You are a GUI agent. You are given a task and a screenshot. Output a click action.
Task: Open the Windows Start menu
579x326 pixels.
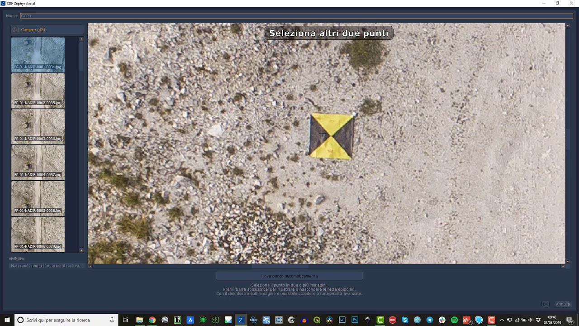tap(7, 320)
